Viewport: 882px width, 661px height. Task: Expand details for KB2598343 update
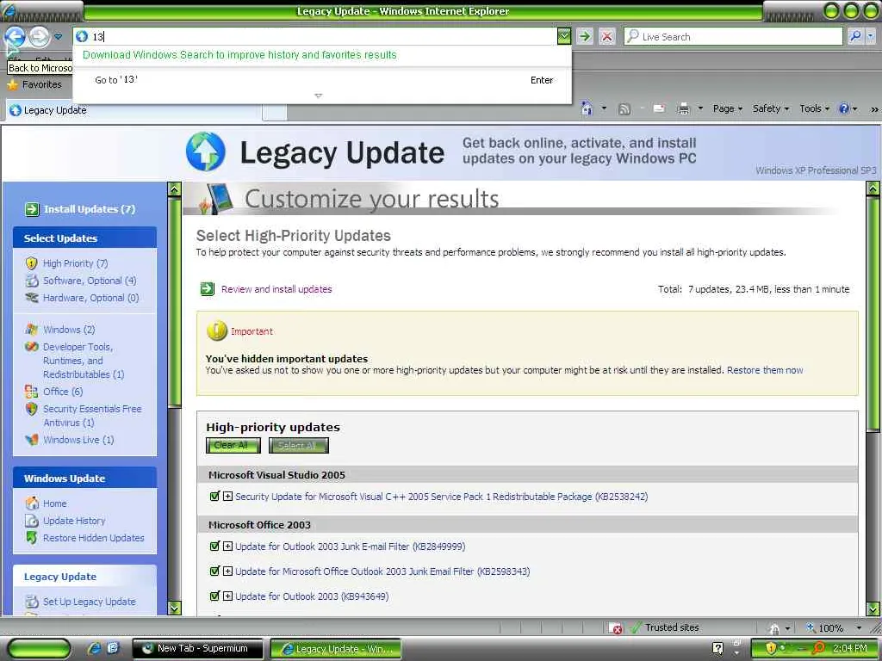[227, 571]
